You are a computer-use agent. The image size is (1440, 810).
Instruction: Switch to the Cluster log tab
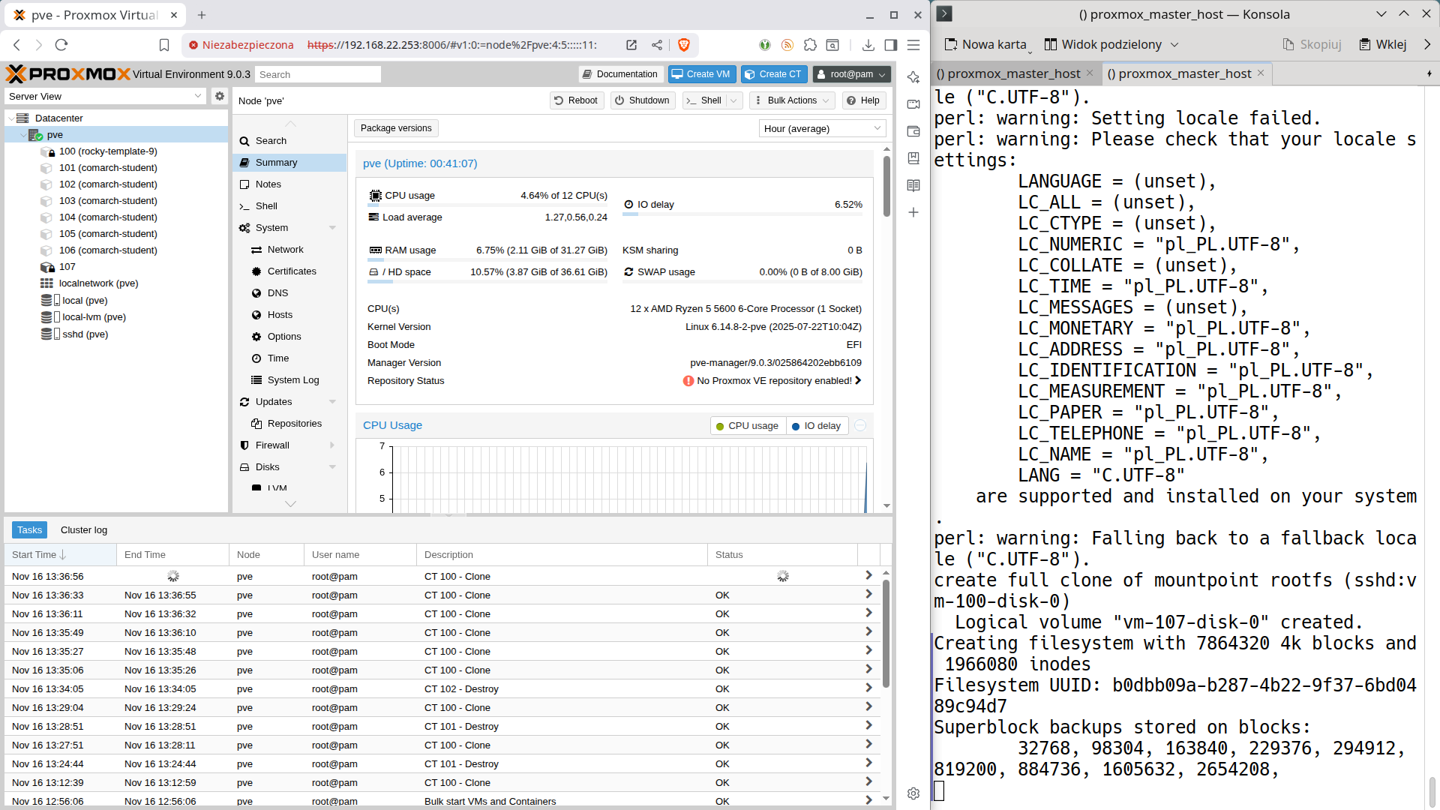point(84,530)
